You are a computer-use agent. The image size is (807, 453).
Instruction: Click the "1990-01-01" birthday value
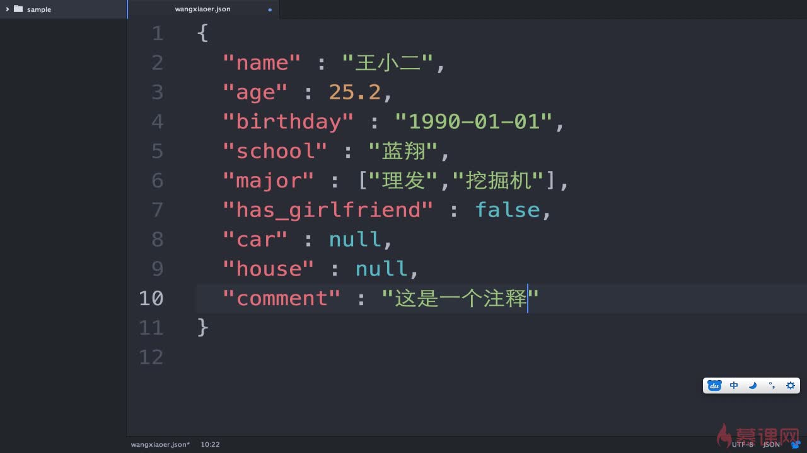click(x=473, y=121)
